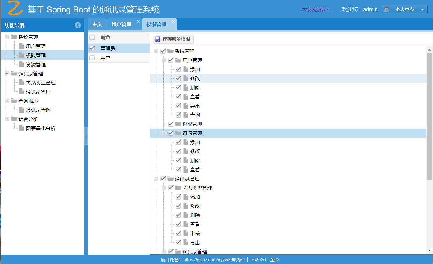433x264 pixels.
Task: Click the 审核 file icon in permission tree
Action: (186, 233)
